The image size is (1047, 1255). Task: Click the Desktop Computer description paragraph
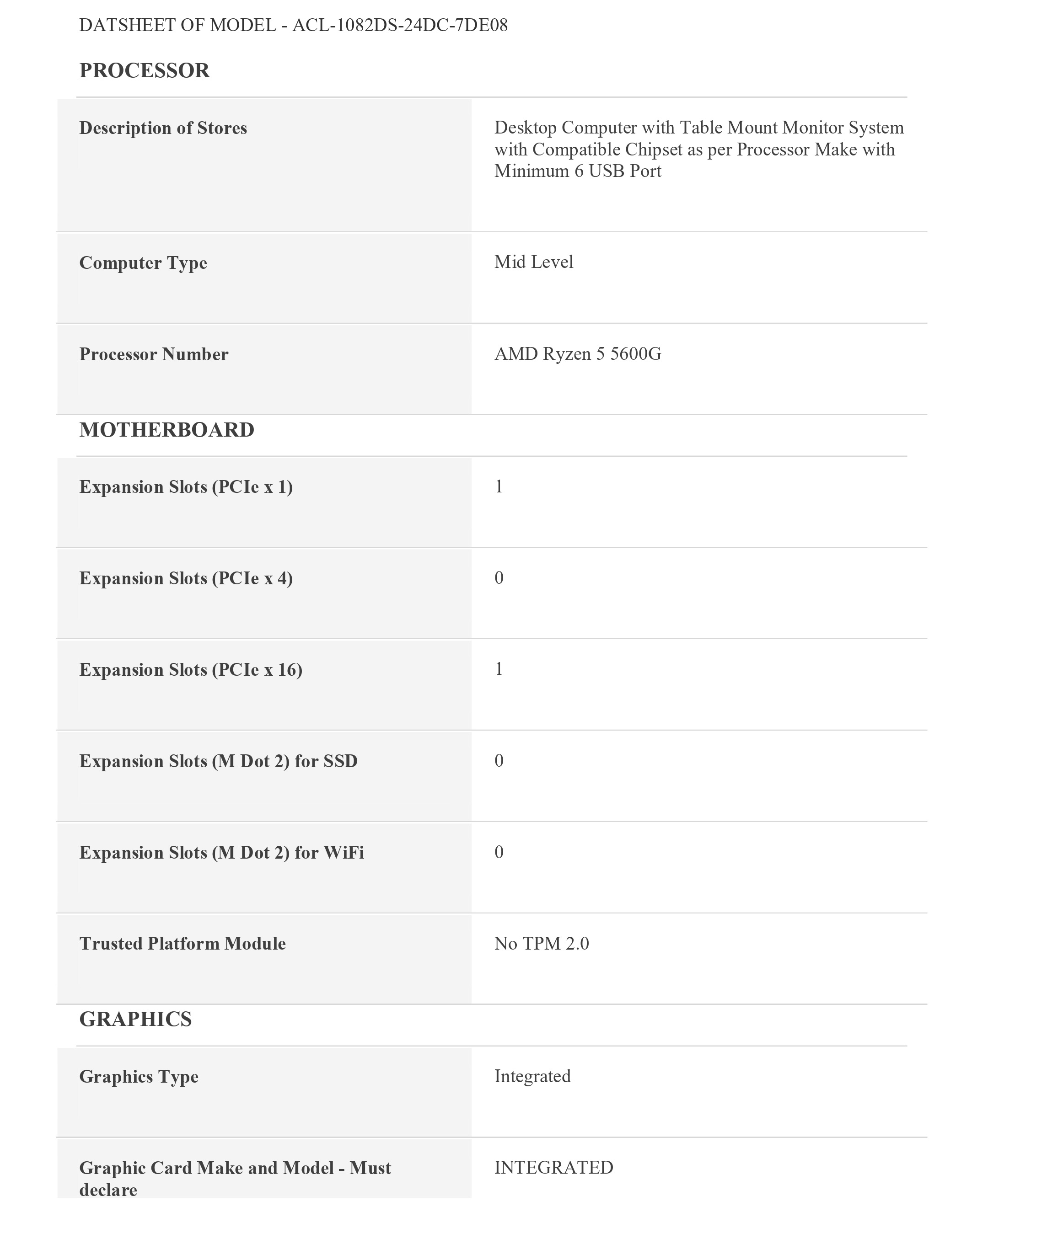pos(698,150)
